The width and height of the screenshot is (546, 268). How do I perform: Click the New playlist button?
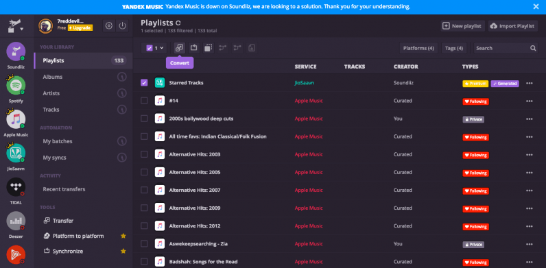462,26
